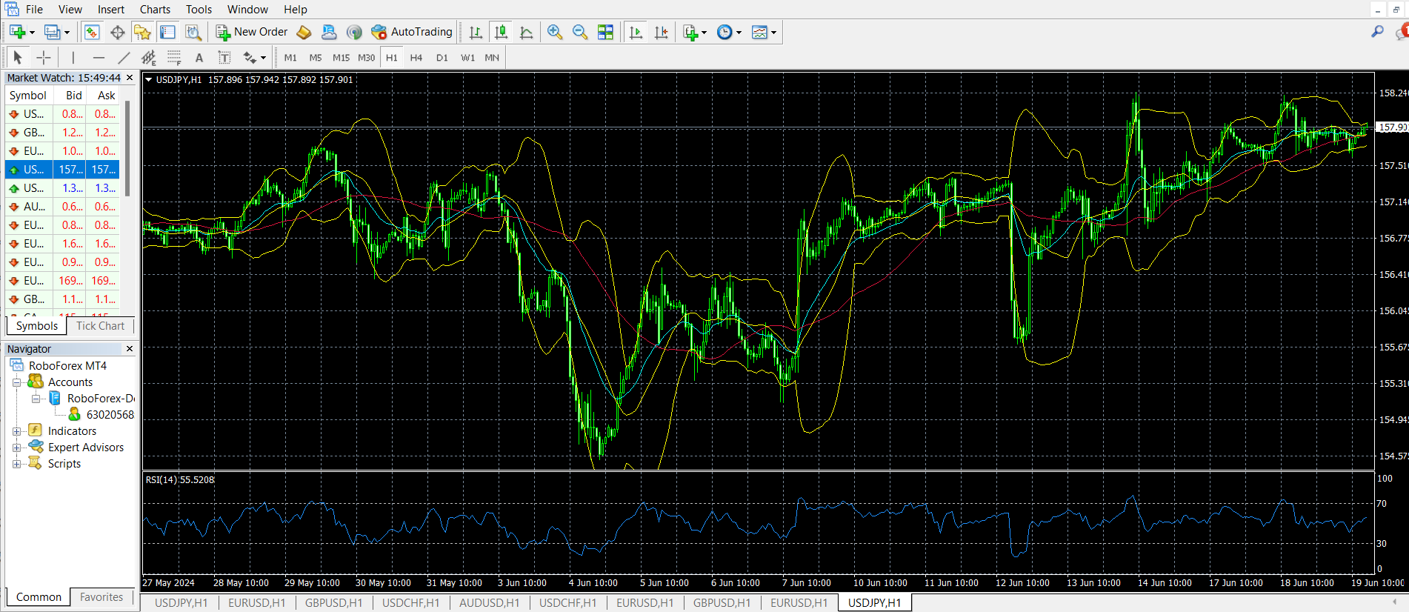Viewport: 1409px width, 612px height.
Task: Open the Templates dropdown arrow
Action: pos(773,33)
